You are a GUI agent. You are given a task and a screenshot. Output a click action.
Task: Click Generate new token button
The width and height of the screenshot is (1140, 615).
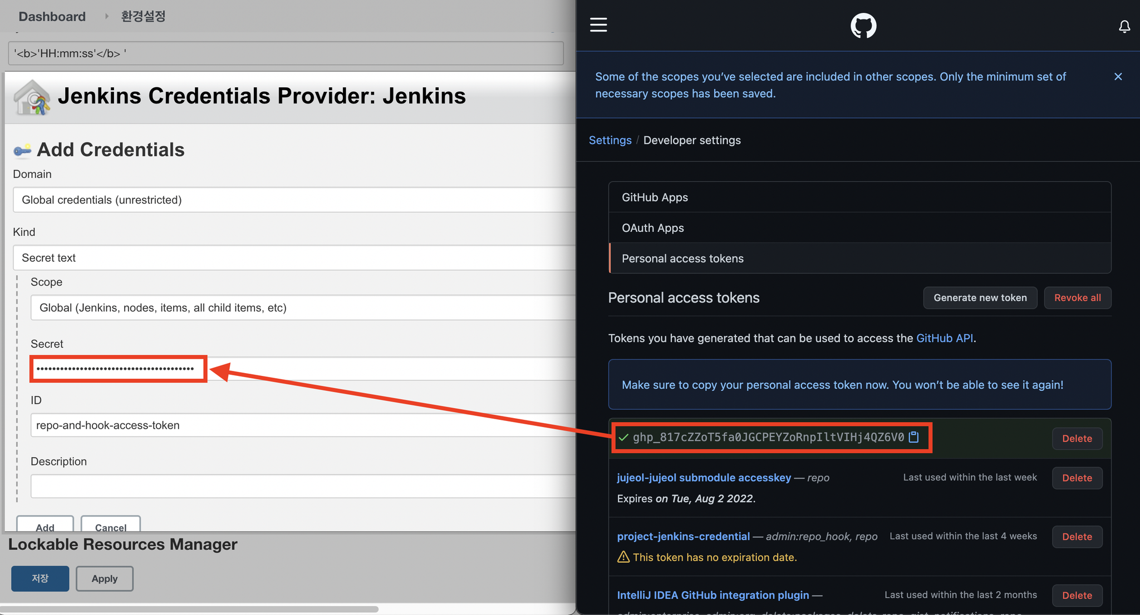tap(980, 297)
